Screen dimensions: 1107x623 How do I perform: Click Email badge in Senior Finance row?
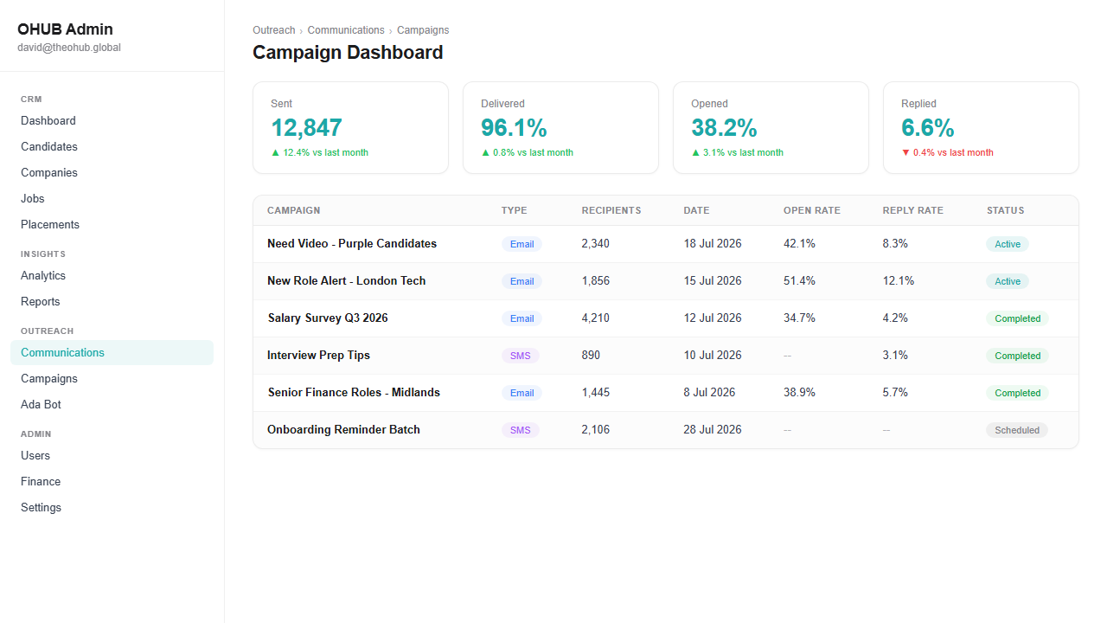pos(522,393)
